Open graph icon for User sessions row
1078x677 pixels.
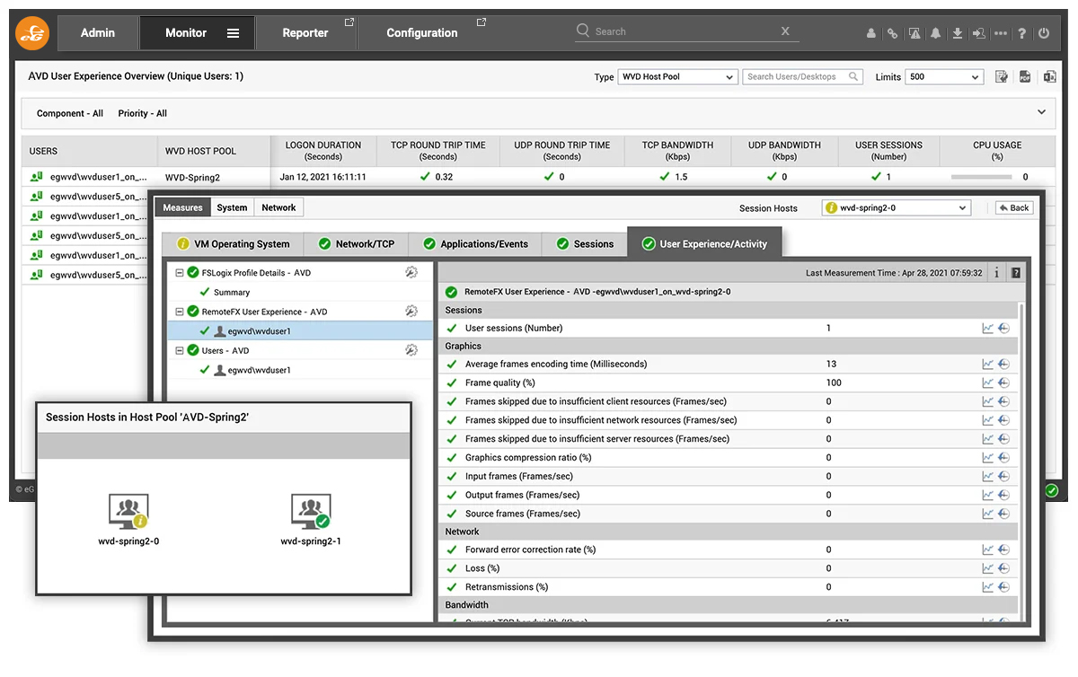[x=988, y=329]
